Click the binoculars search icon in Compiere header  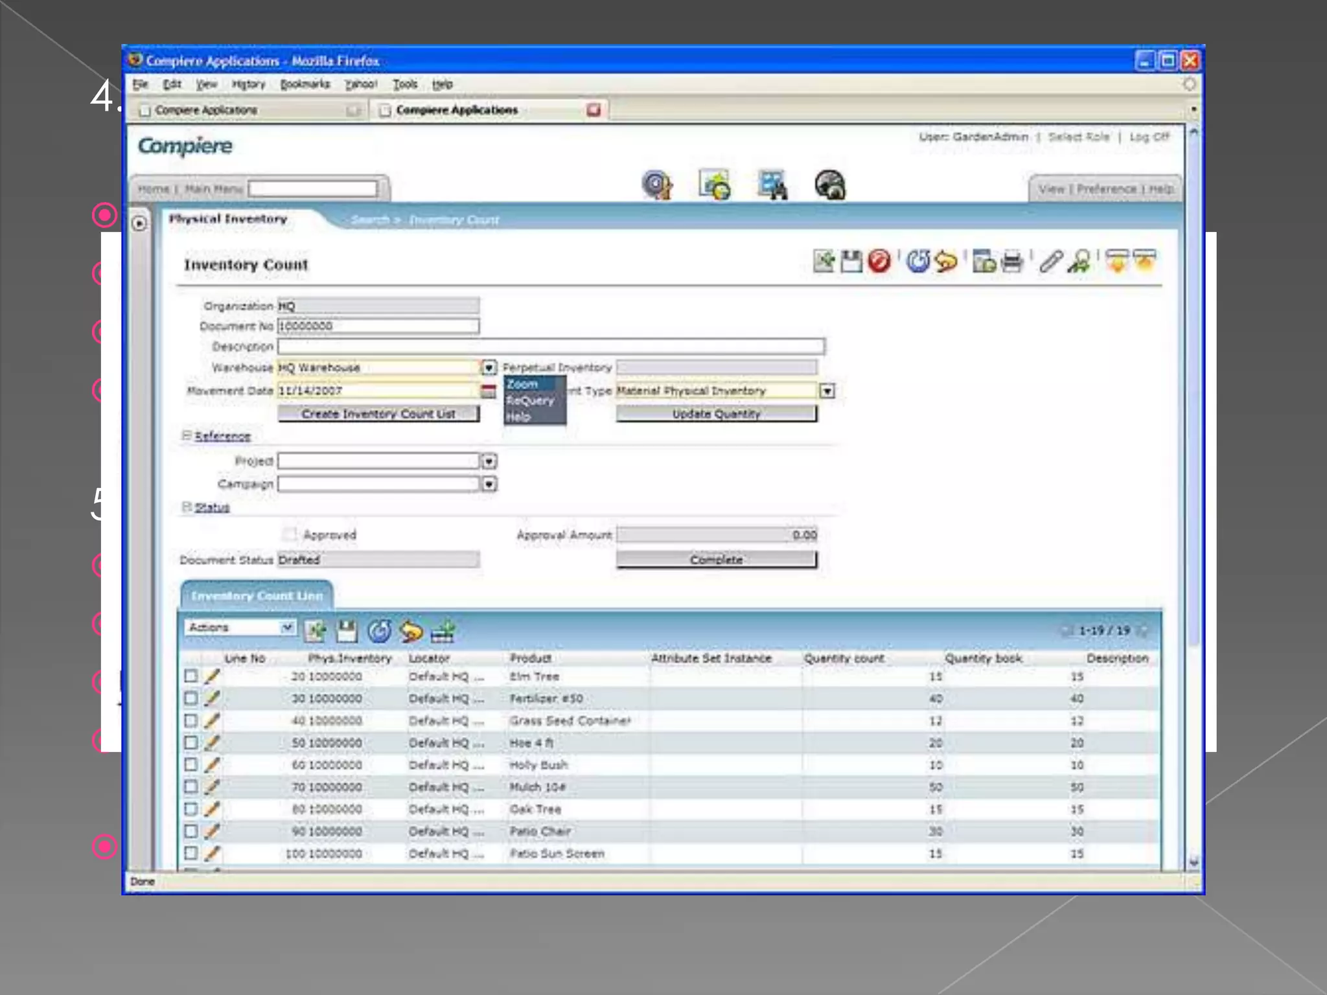(772, 185)
